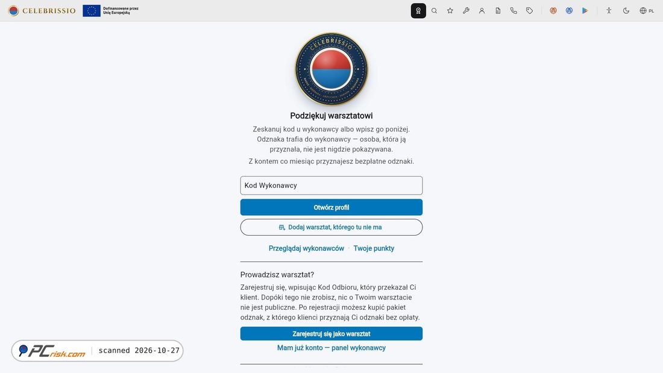663x373 pixels.
Task: Click the Otwórz profil button
Action: (x=331, y=207)
